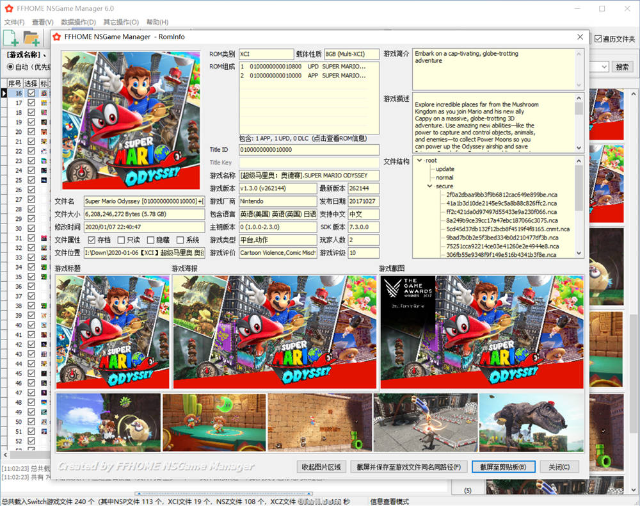Image resolution: width=640 pixels, height=506 pixels.
Task: Click the 游戏截图 Game Awards image
Action: [x=482, y=332]
